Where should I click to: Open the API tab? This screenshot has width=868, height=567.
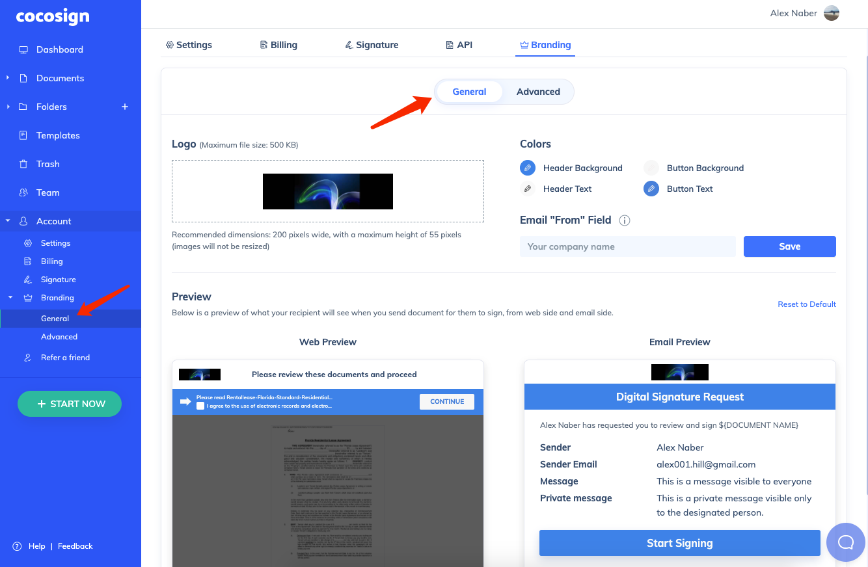click(459, 44)
